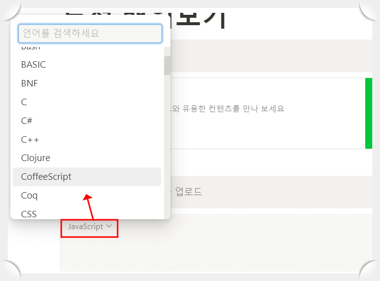Click the 업로드 text block
This screenshot has height=281, width=380.
point(189,192)
